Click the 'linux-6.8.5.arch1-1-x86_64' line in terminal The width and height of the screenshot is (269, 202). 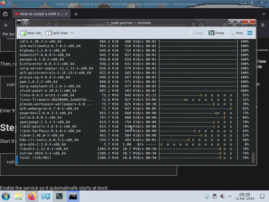tap(134, 95)
